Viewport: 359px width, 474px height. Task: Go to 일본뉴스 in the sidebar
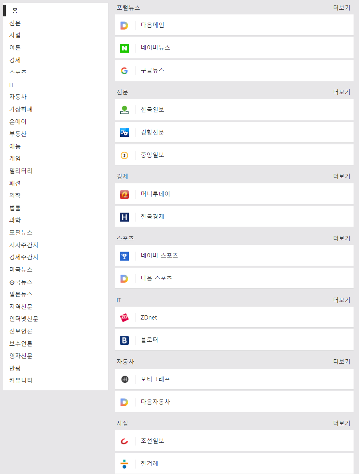(21, 294)
